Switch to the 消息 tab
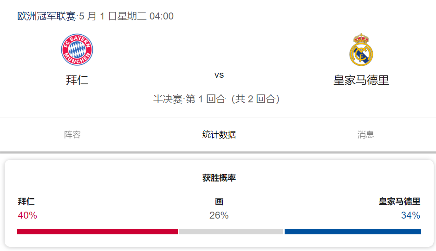 365,135
